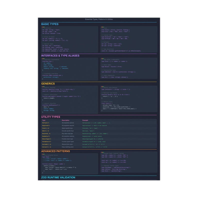Click the Type column header in utility table
The image size is (198, 198).
click(44, 120)
